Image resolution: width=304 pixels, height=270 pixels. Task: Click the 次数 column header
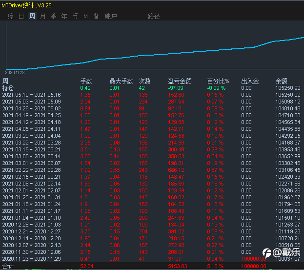point(144,81)
